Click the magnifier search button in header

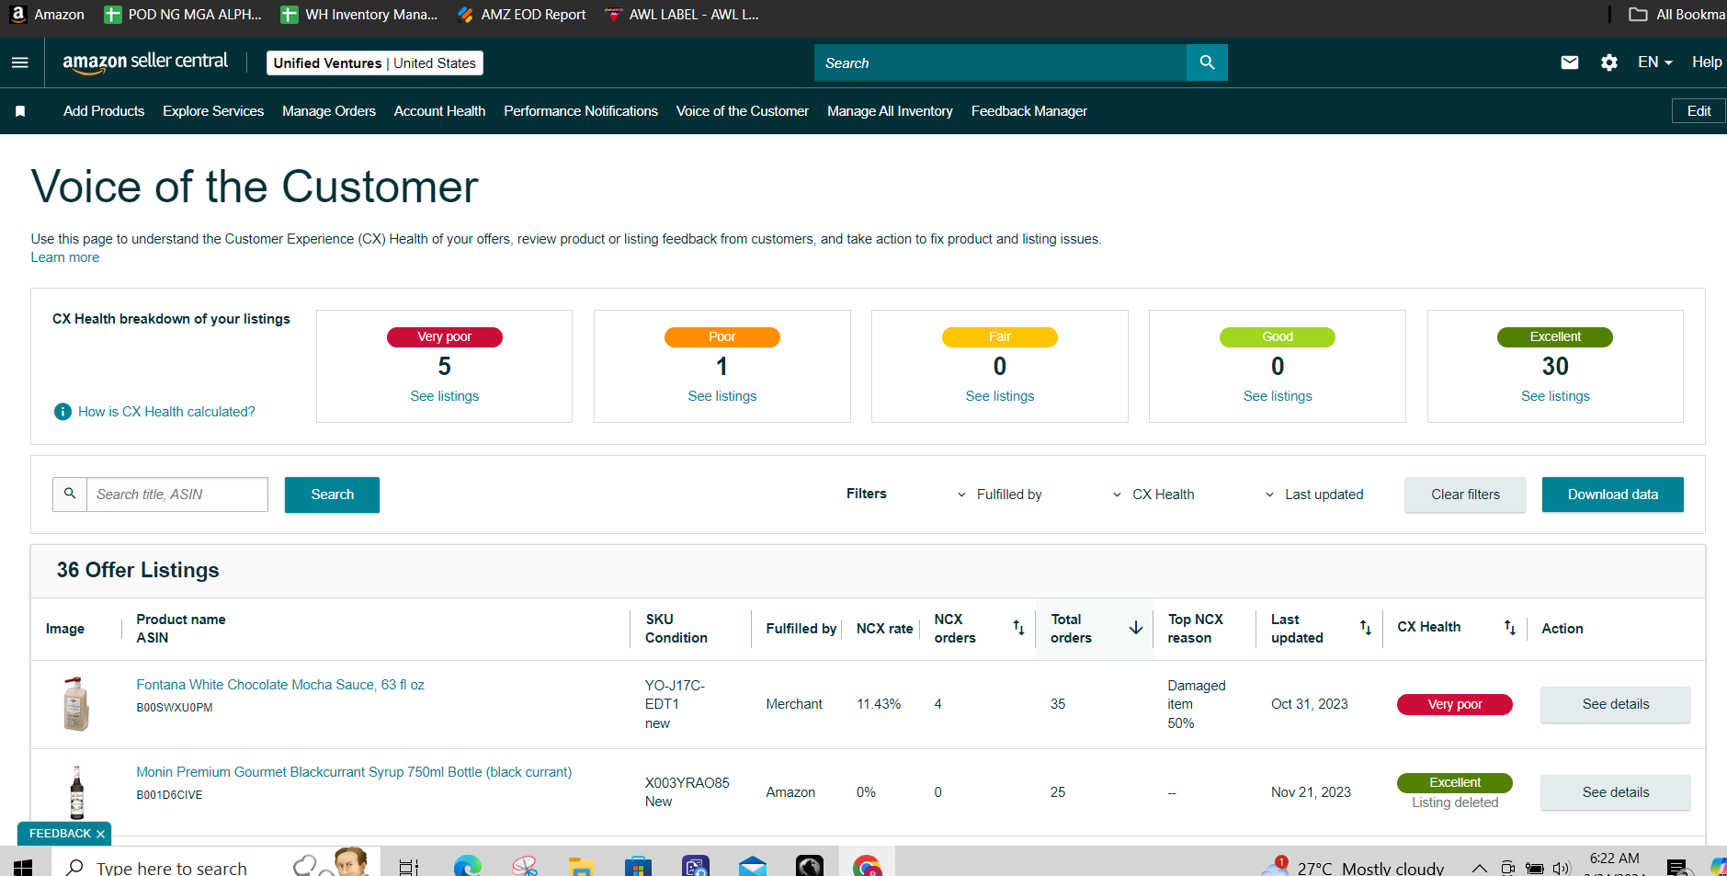[x=1207, y=63]
